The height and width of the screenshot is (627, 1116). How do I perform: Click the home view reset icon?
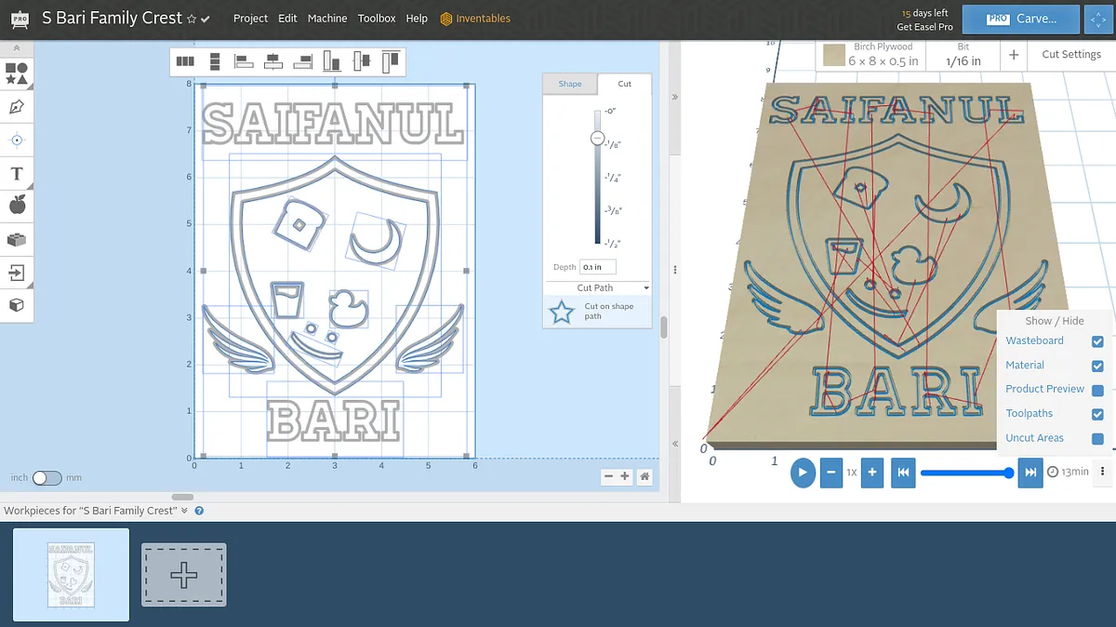[644, 476]
